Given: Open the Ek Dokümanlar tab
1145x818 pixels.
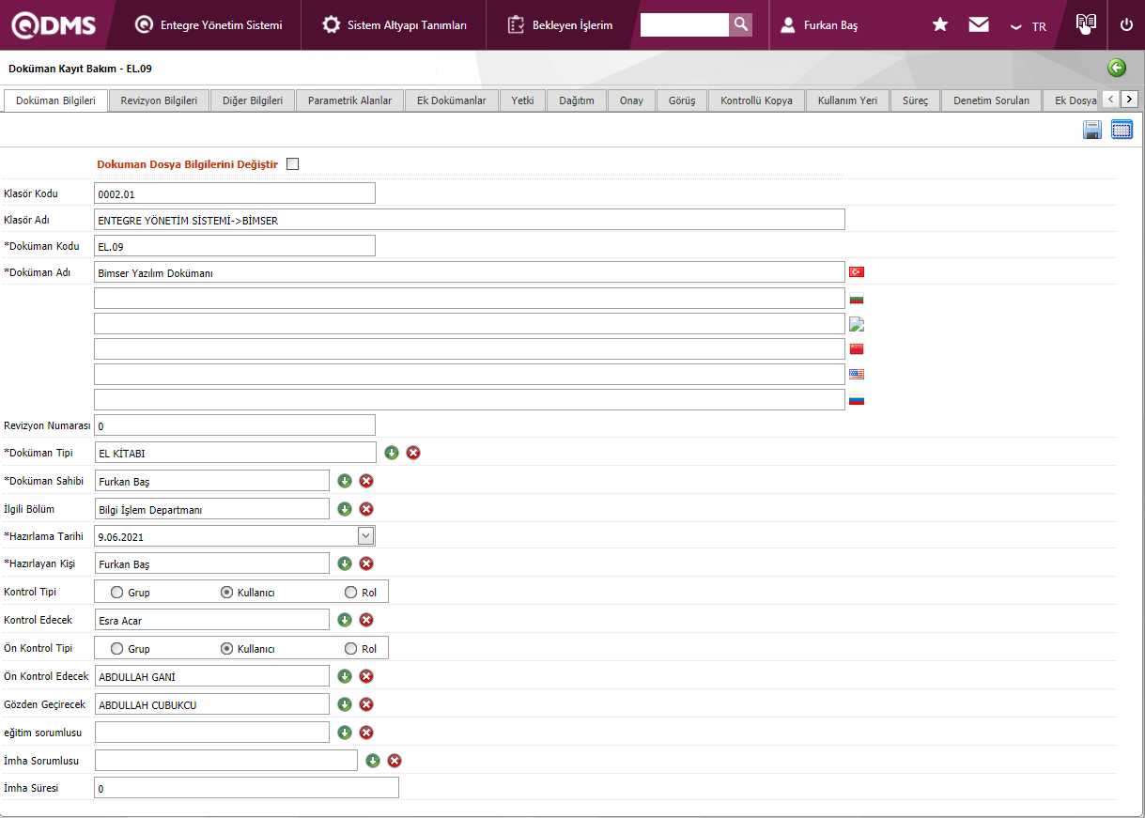Looking at the screenshot, I should pyautogui.click(x=452, y=100).
